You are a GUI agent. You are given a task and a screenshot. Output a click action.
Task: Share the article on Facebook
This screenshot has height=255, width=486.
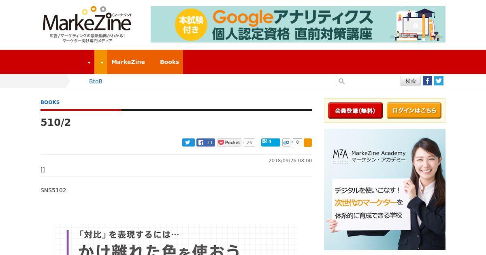click(206, 142)
